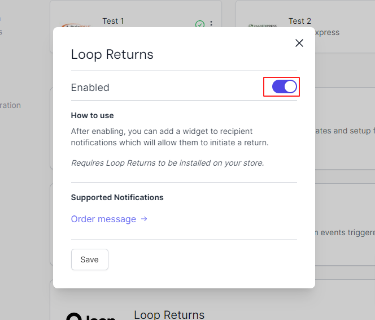This screenshot has width=375, height=320.
Task: Click the green checkmark icon on Test 1
Action: (200, 24)
